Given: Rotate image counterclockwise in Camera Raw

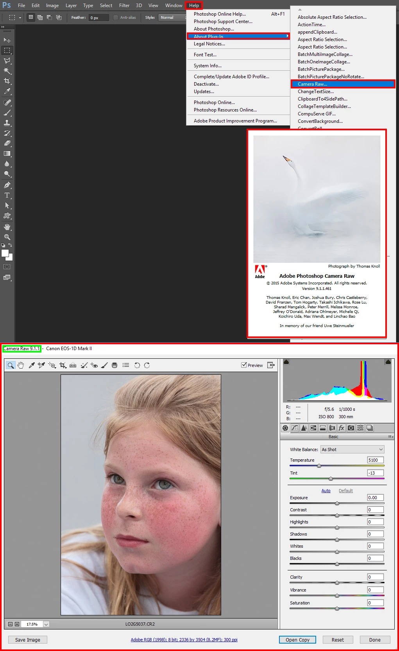Looking at the screenshot, I should [x=137, y=365].
